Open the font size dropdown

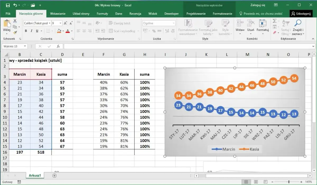(61, 23)
